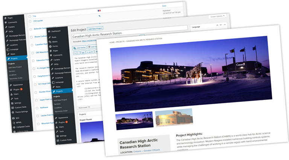The width and height of the screenshot is (289, 160).
Task: Click Plugins icon in project list sidebar
Action: click(x=11, y=90)
